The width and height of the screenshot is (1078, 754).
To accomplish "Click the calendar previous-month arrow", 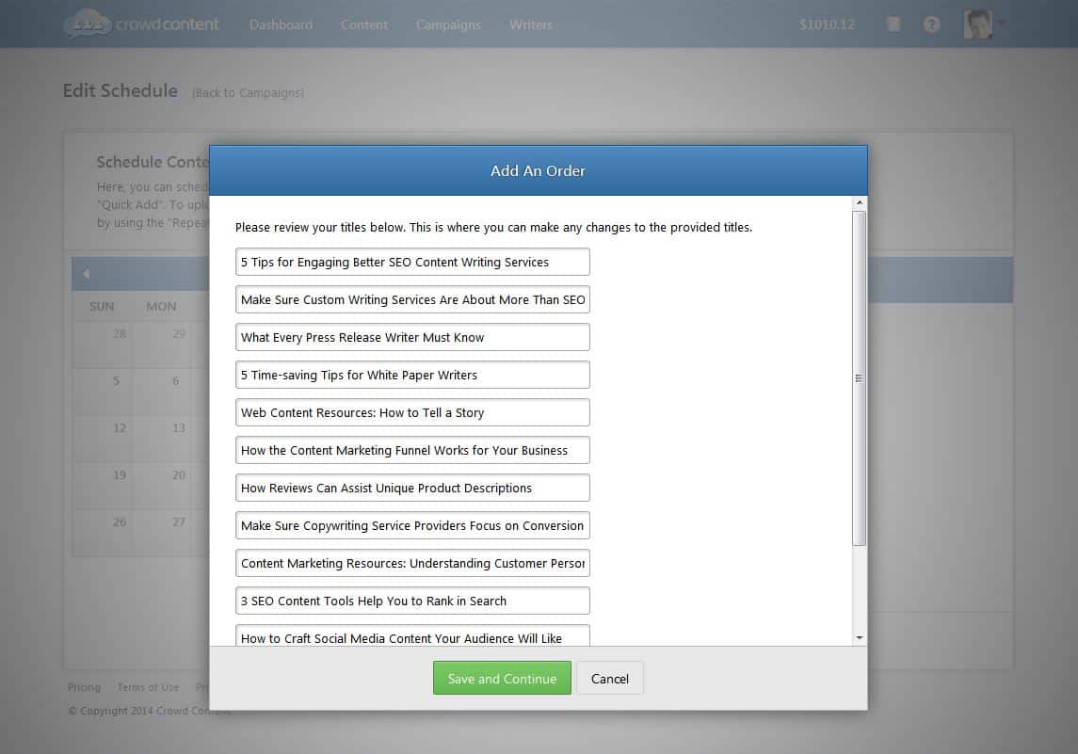I will (x=86, y=273).
